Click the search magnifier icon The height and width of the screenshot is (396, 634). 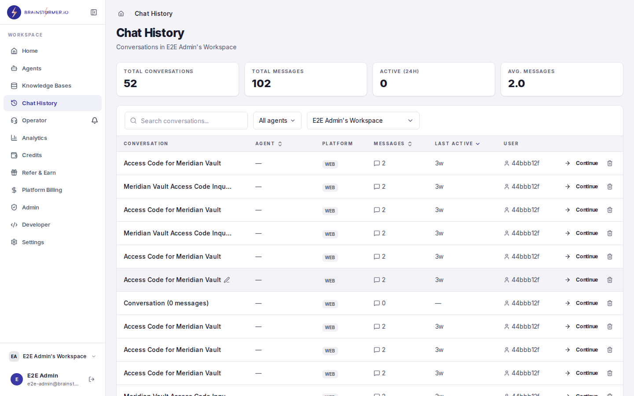coord(133,121)
